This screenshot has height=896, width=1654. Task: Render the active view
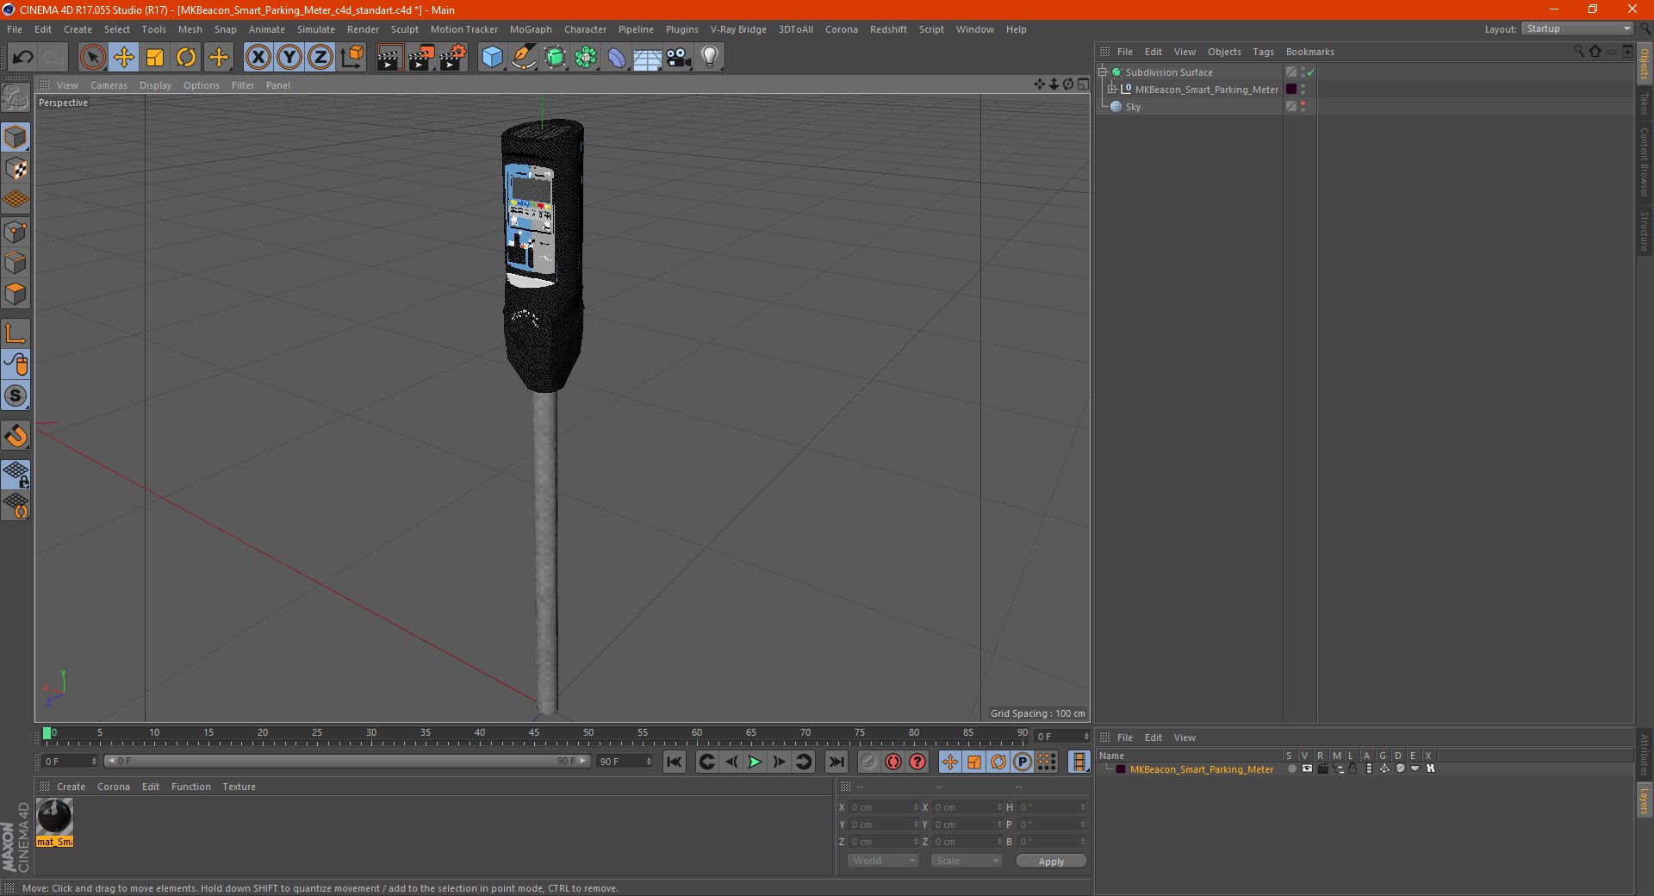coord(389,58)
